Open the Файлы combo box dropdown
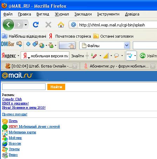 [127, 45]
